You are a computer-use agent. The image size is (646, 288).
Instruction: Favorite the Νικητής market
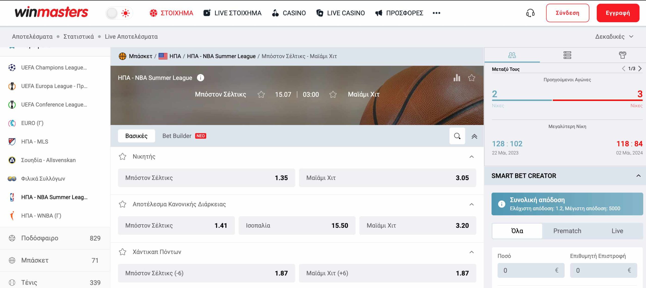point(122,157)
